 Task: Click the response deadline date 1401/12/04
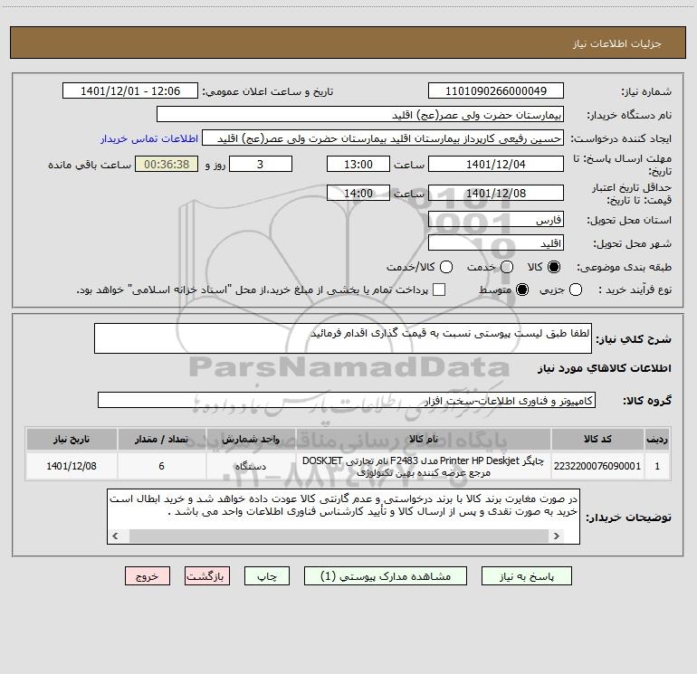[496, 165]
